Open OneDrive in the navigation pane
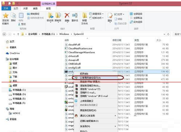 point(13,53)
